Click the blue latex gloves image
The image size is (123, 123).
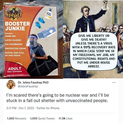40,23
